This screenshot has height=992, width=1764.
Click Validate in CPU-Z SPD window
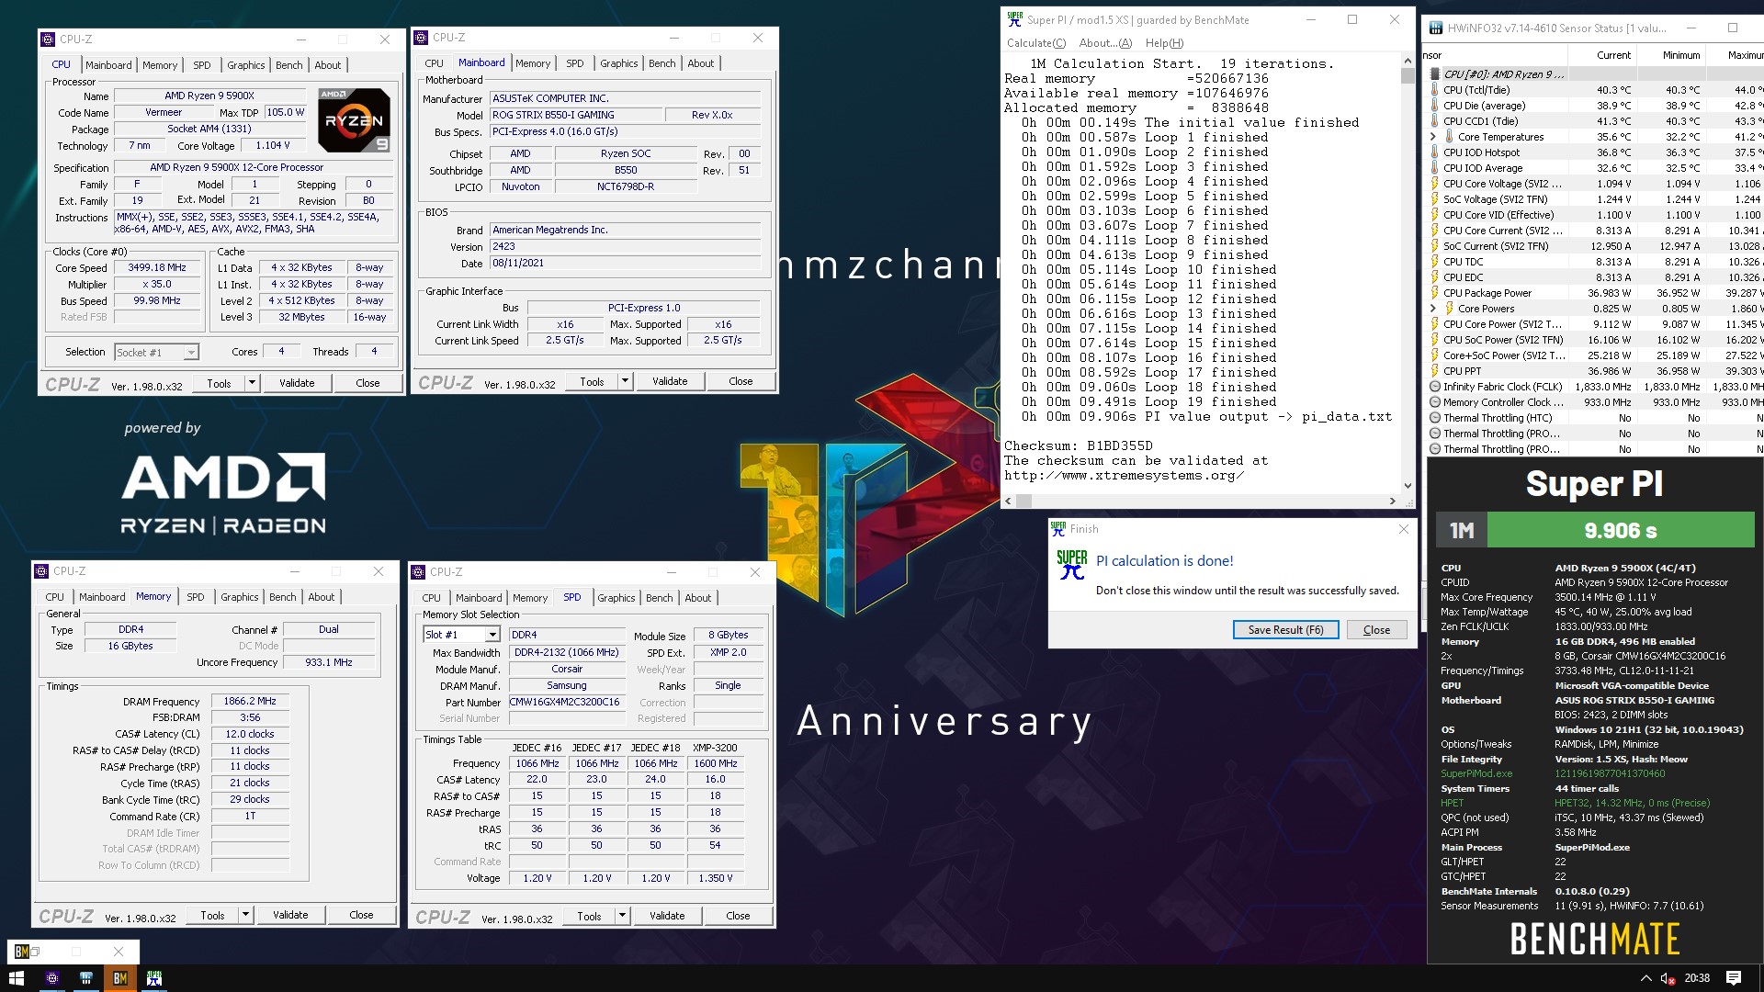pos(667,916)
